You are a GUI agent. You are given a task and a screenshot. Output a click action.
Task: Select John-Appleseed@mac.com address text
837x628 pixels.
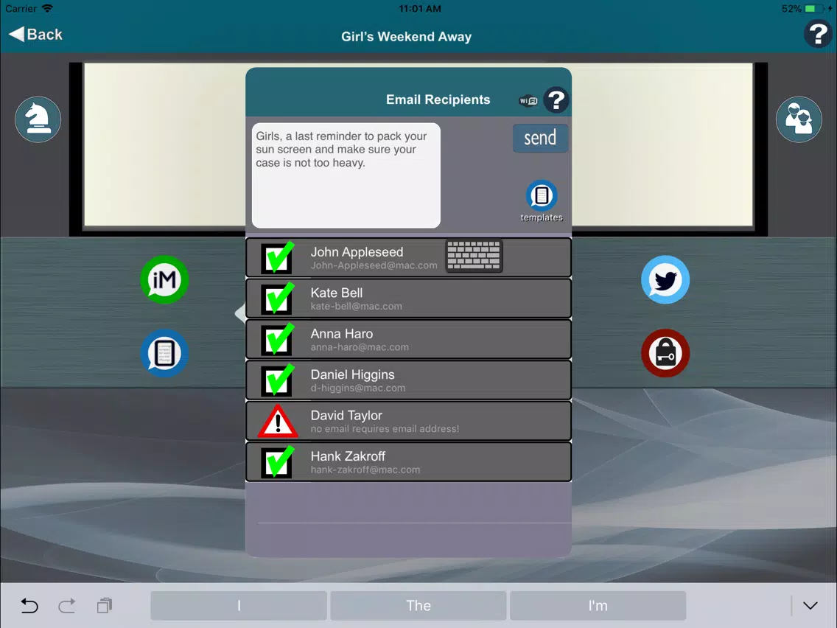coord(374,265)
